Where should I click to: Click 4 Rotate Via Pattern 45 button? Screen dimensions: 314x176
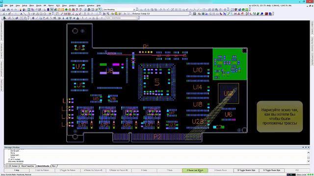point(93,171)
